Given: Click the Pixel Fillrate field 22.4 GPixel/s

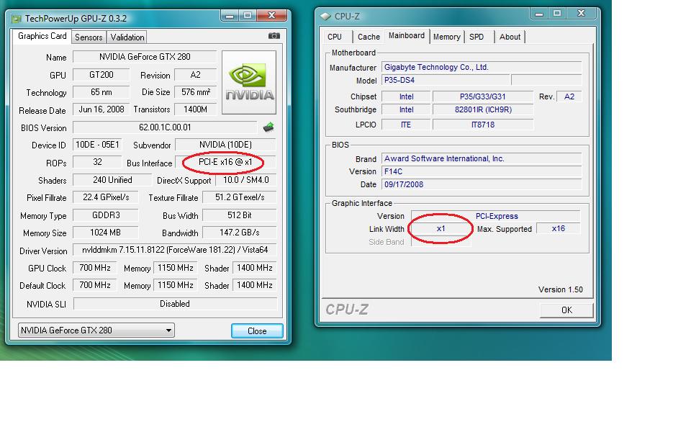Looking at the screenshot, I should 106,197.
